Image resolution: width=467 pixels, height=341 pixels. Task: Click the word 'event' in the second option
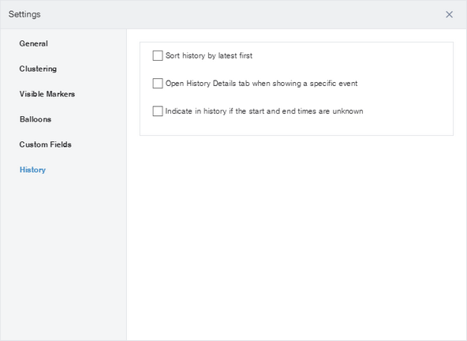[348, 84]
